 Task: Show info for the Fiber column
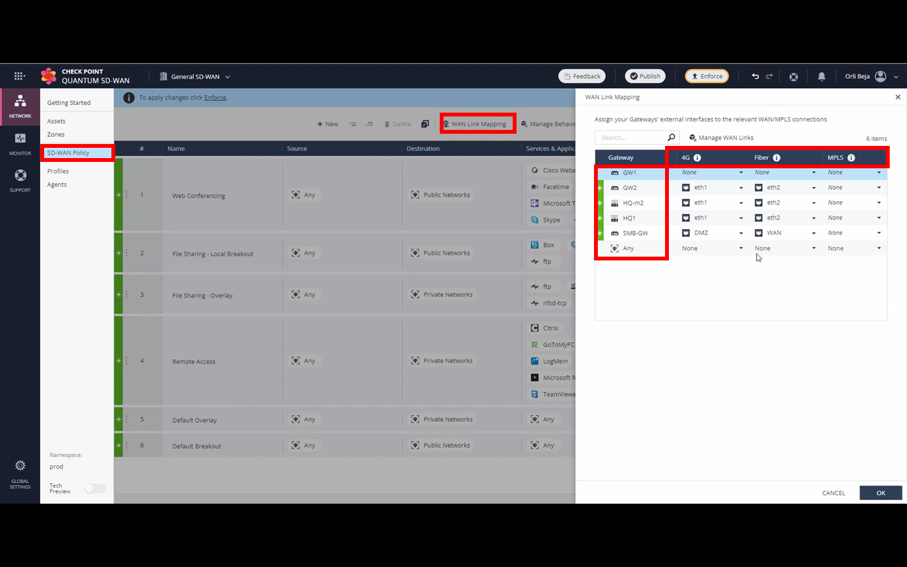776,157
